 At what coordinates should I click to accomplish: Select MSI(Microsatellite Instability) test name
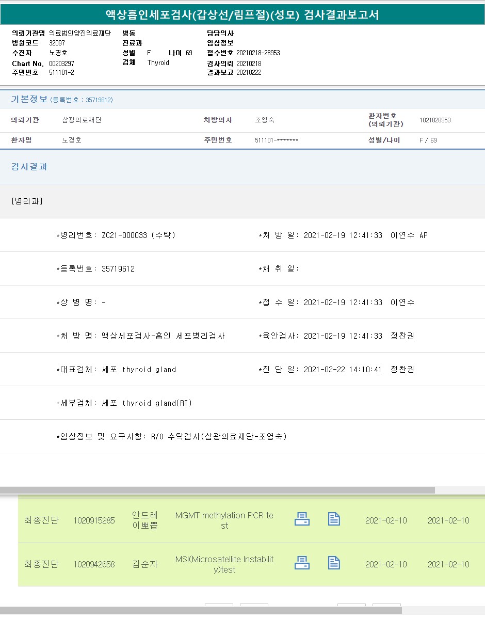pyautogui.click(x=224, y=564)
